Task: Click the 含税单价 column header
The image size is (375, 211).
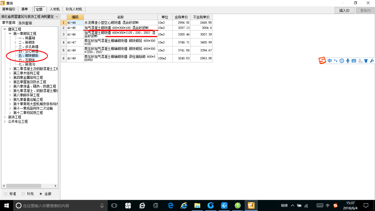Action: [181, 17]
